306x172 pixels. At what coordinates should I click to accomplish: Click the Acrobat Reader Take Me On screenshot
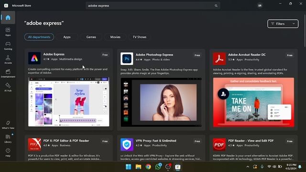[x=253, y=102]
